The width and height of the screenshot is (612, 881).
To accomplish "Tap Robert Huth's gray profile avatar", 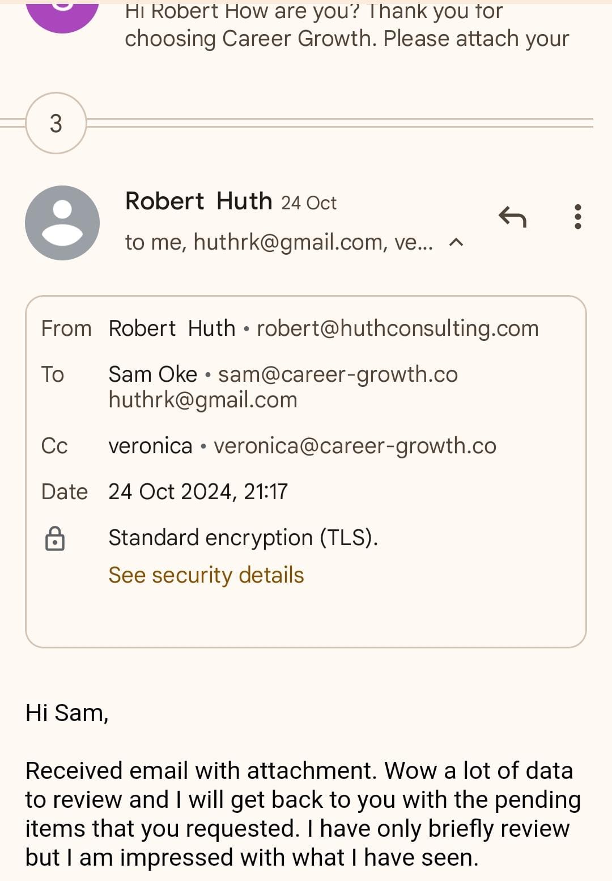I will (62, 223).
